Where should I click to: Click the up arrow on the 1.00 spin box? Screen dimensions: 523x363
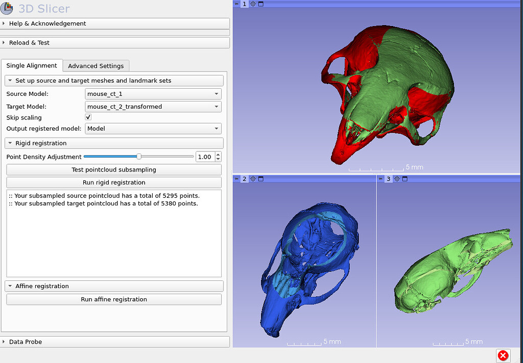coord(218,154)
